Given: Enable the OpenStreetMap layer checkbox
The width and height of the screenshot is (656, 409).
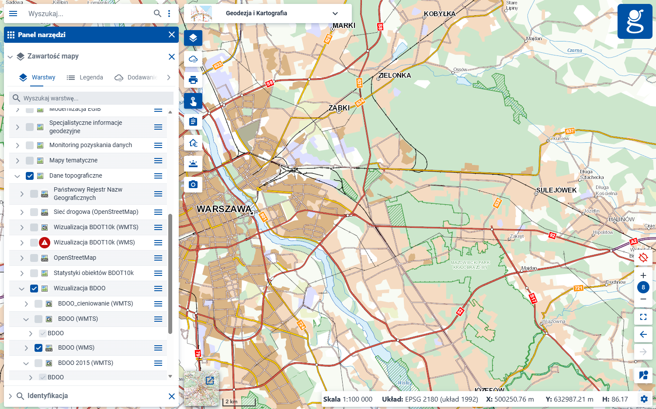Looking at the screenshot, I should (x=34, y=258).
